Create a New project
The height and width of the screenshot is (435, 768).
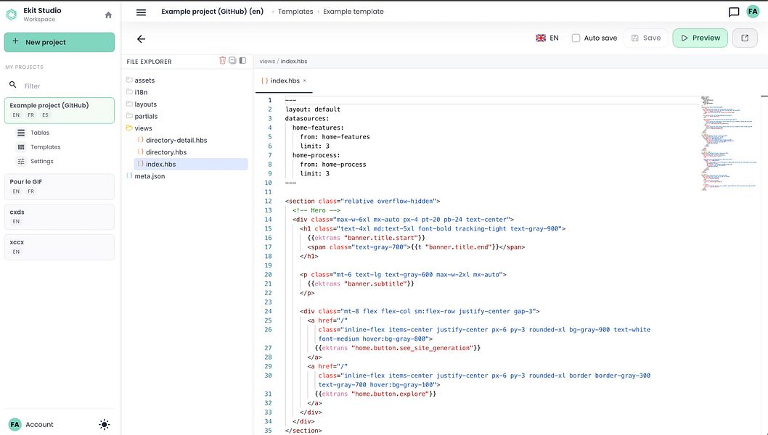pos(60,42)
